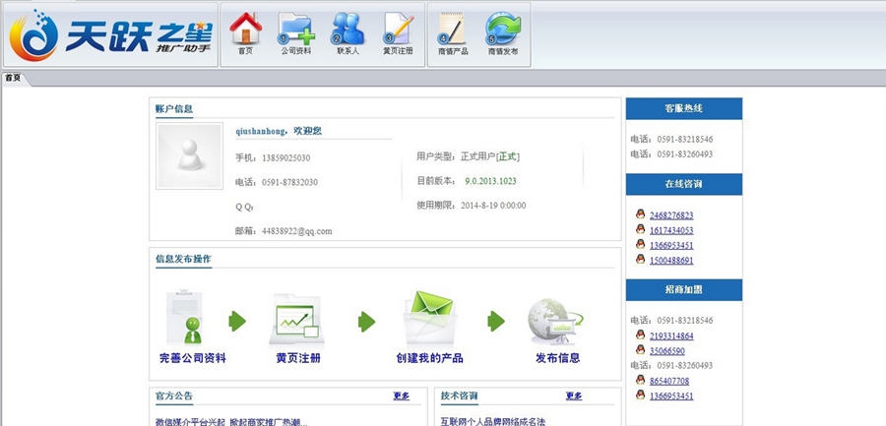Click QQ penguin icon beside 1617434053
This screenshot has height=426, width=886.
pos(640,229)
